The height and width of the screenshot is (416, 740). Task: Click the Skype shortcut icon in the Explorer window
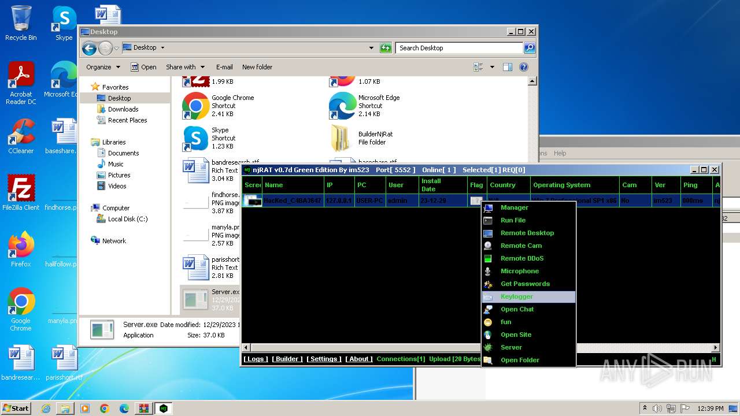195,138
